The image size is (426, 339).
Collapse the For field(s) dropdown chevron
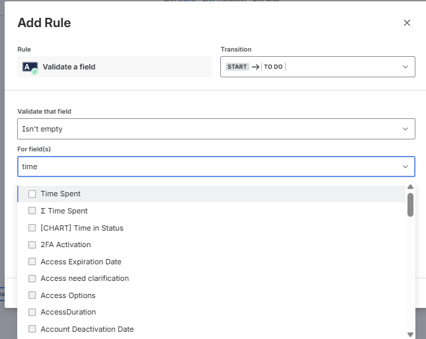coord(405,167)
